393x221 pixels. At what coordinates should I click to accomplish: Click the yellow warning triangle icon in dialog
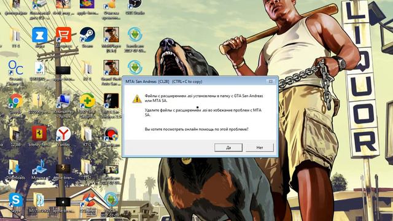click(x=137, y=99)
